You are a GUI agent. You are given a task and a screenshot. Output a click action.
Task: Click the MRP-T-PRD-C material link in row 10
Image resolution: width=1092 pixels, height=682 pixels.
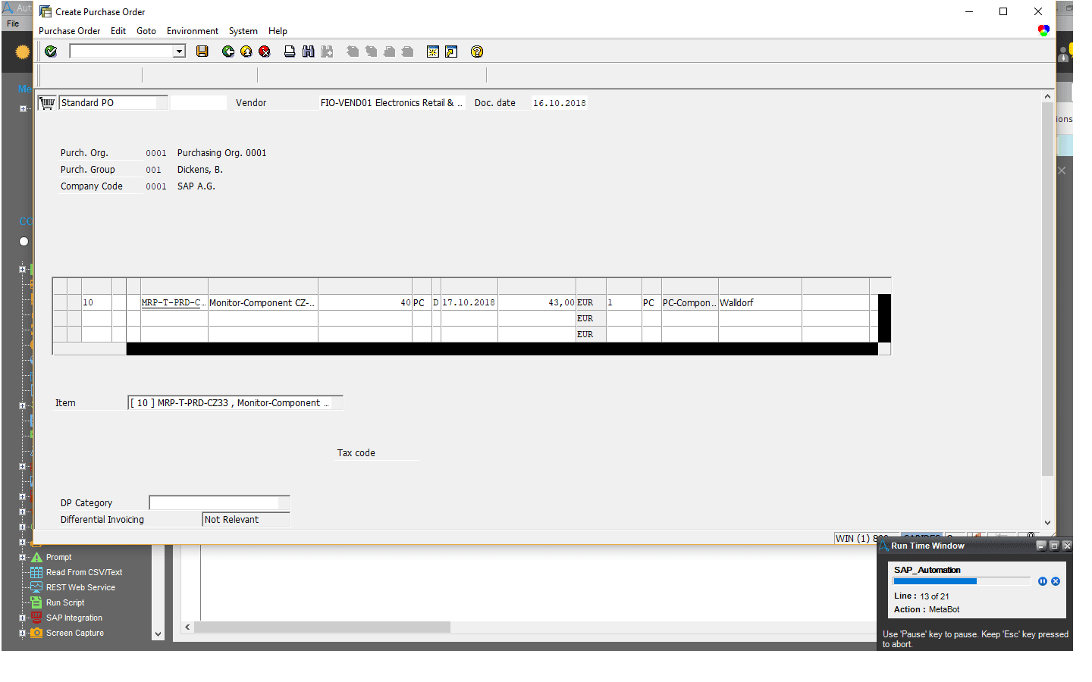pyautogui.click(x=174, y=302)
